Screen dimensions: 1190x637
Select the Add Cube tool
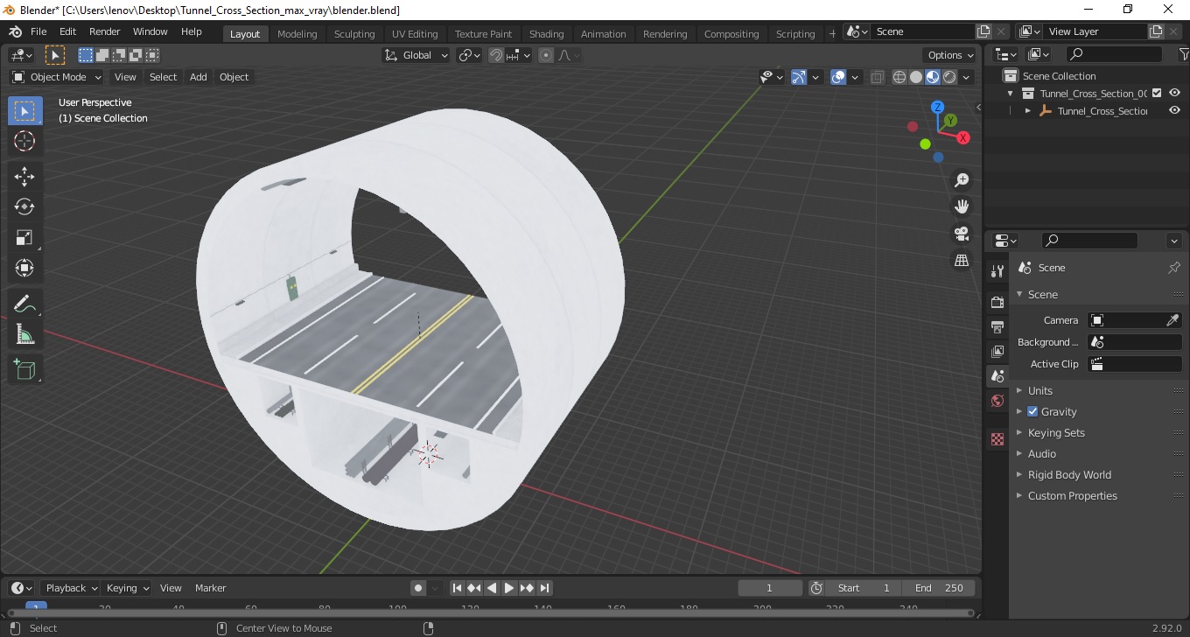[24, 369]
